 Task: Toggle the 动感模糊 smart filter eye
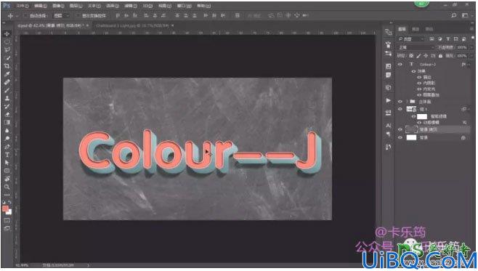(x=419, y=122)
